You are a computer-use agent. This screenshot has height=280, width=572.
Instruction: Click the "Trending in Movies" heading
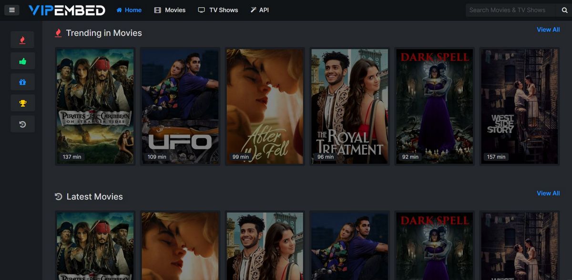click(x=104, y=33)
